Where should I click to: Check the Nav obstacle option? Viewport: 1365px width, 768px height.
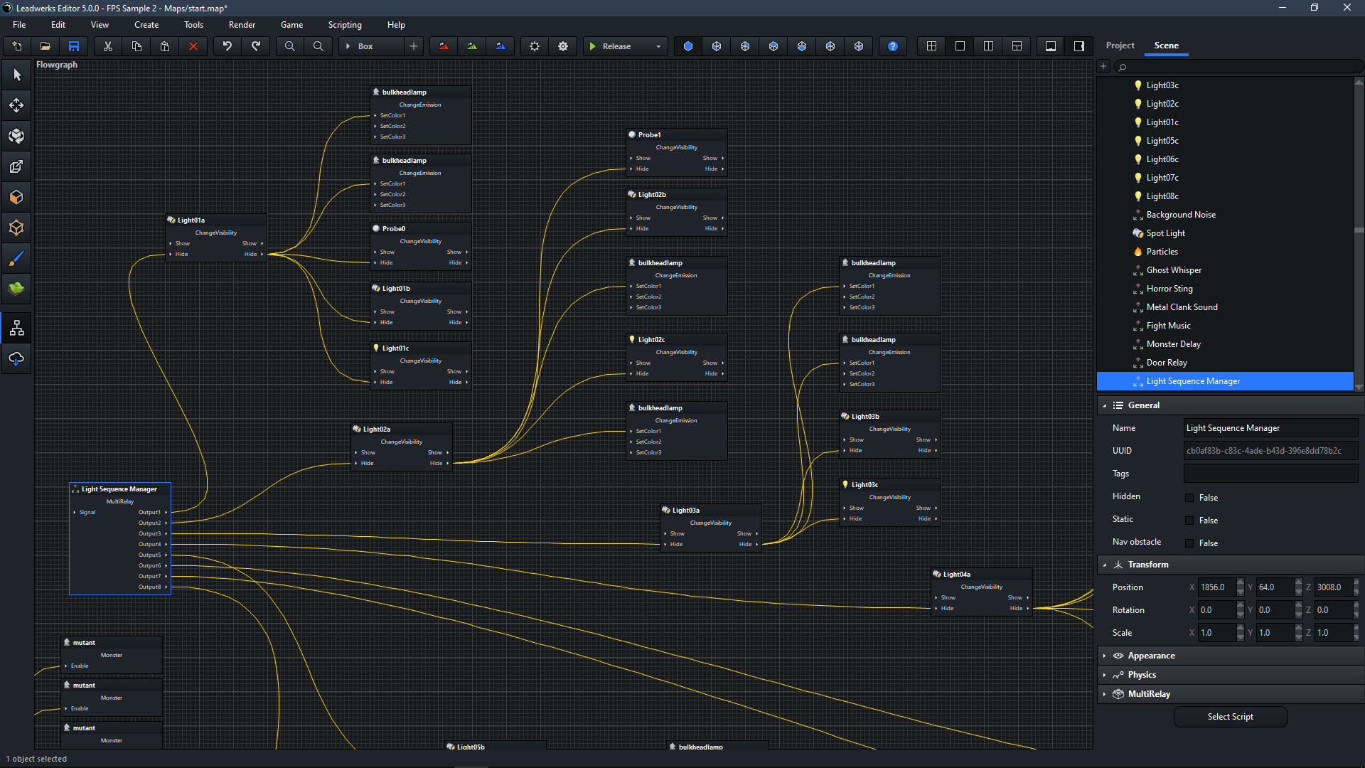tap(1189, 543)
